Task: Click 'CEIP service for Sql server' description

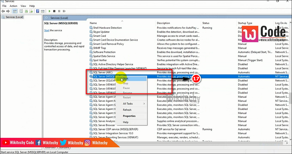Action: [171, 129]
